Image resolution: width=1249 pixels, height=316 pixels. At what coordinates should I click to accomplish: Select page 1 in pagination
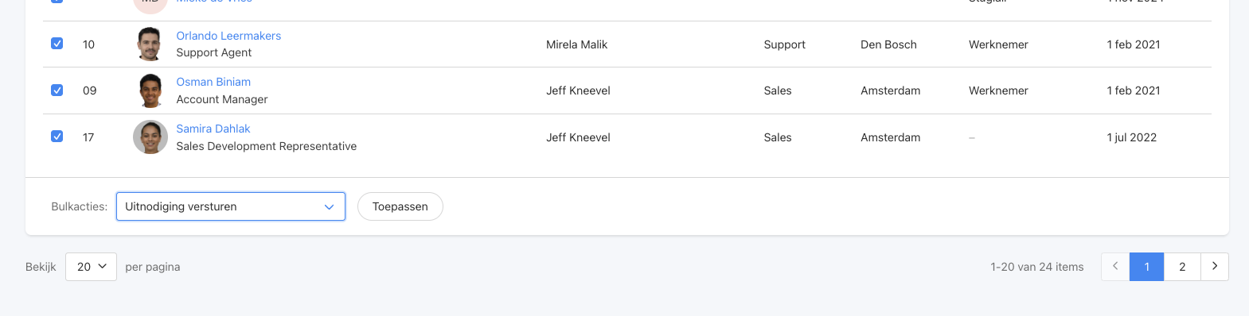point(1147,267)
